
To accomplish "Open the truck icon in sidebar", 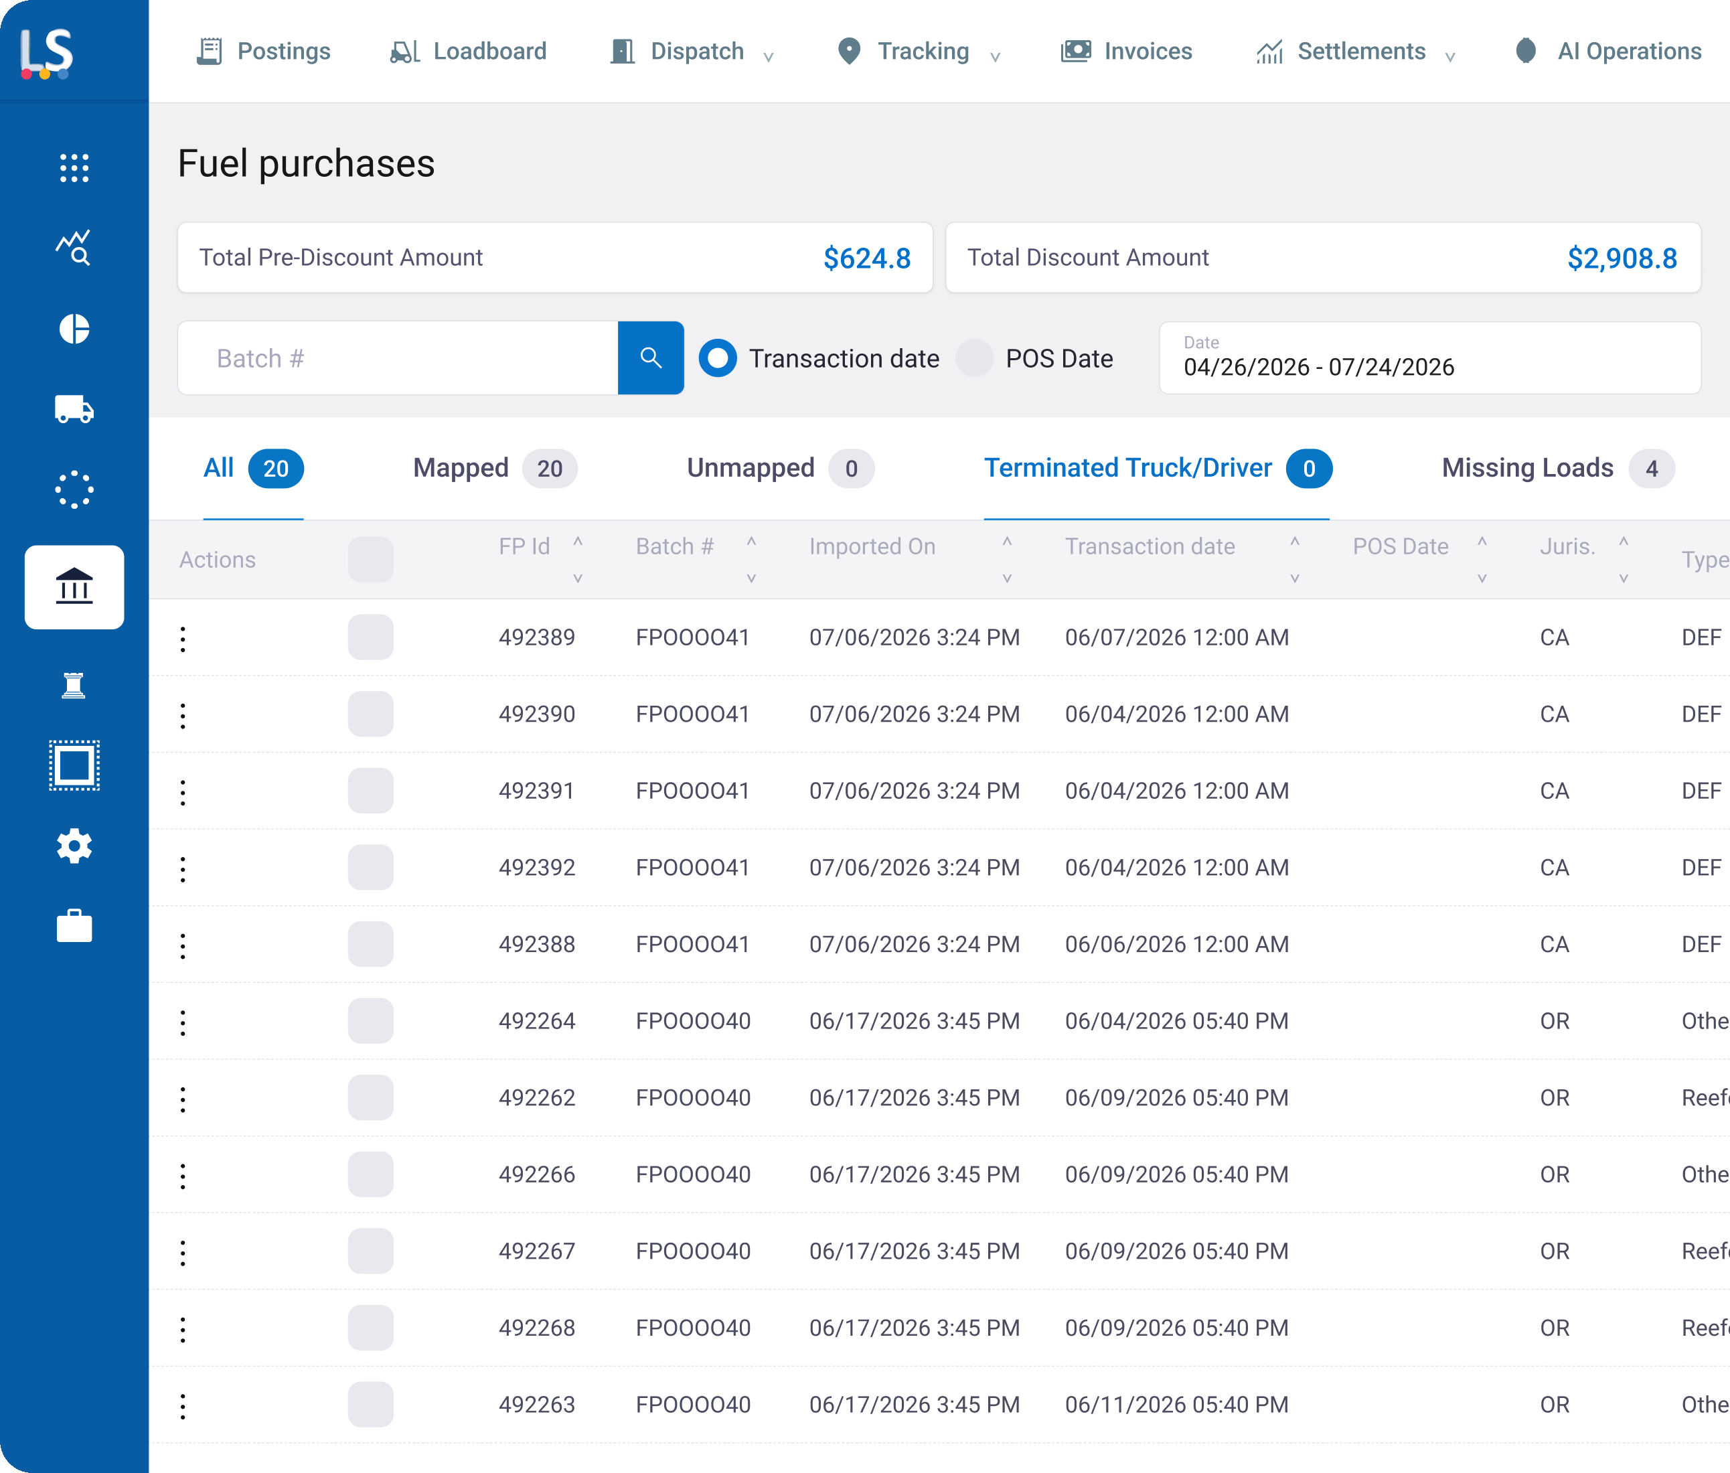I will 74,409.
